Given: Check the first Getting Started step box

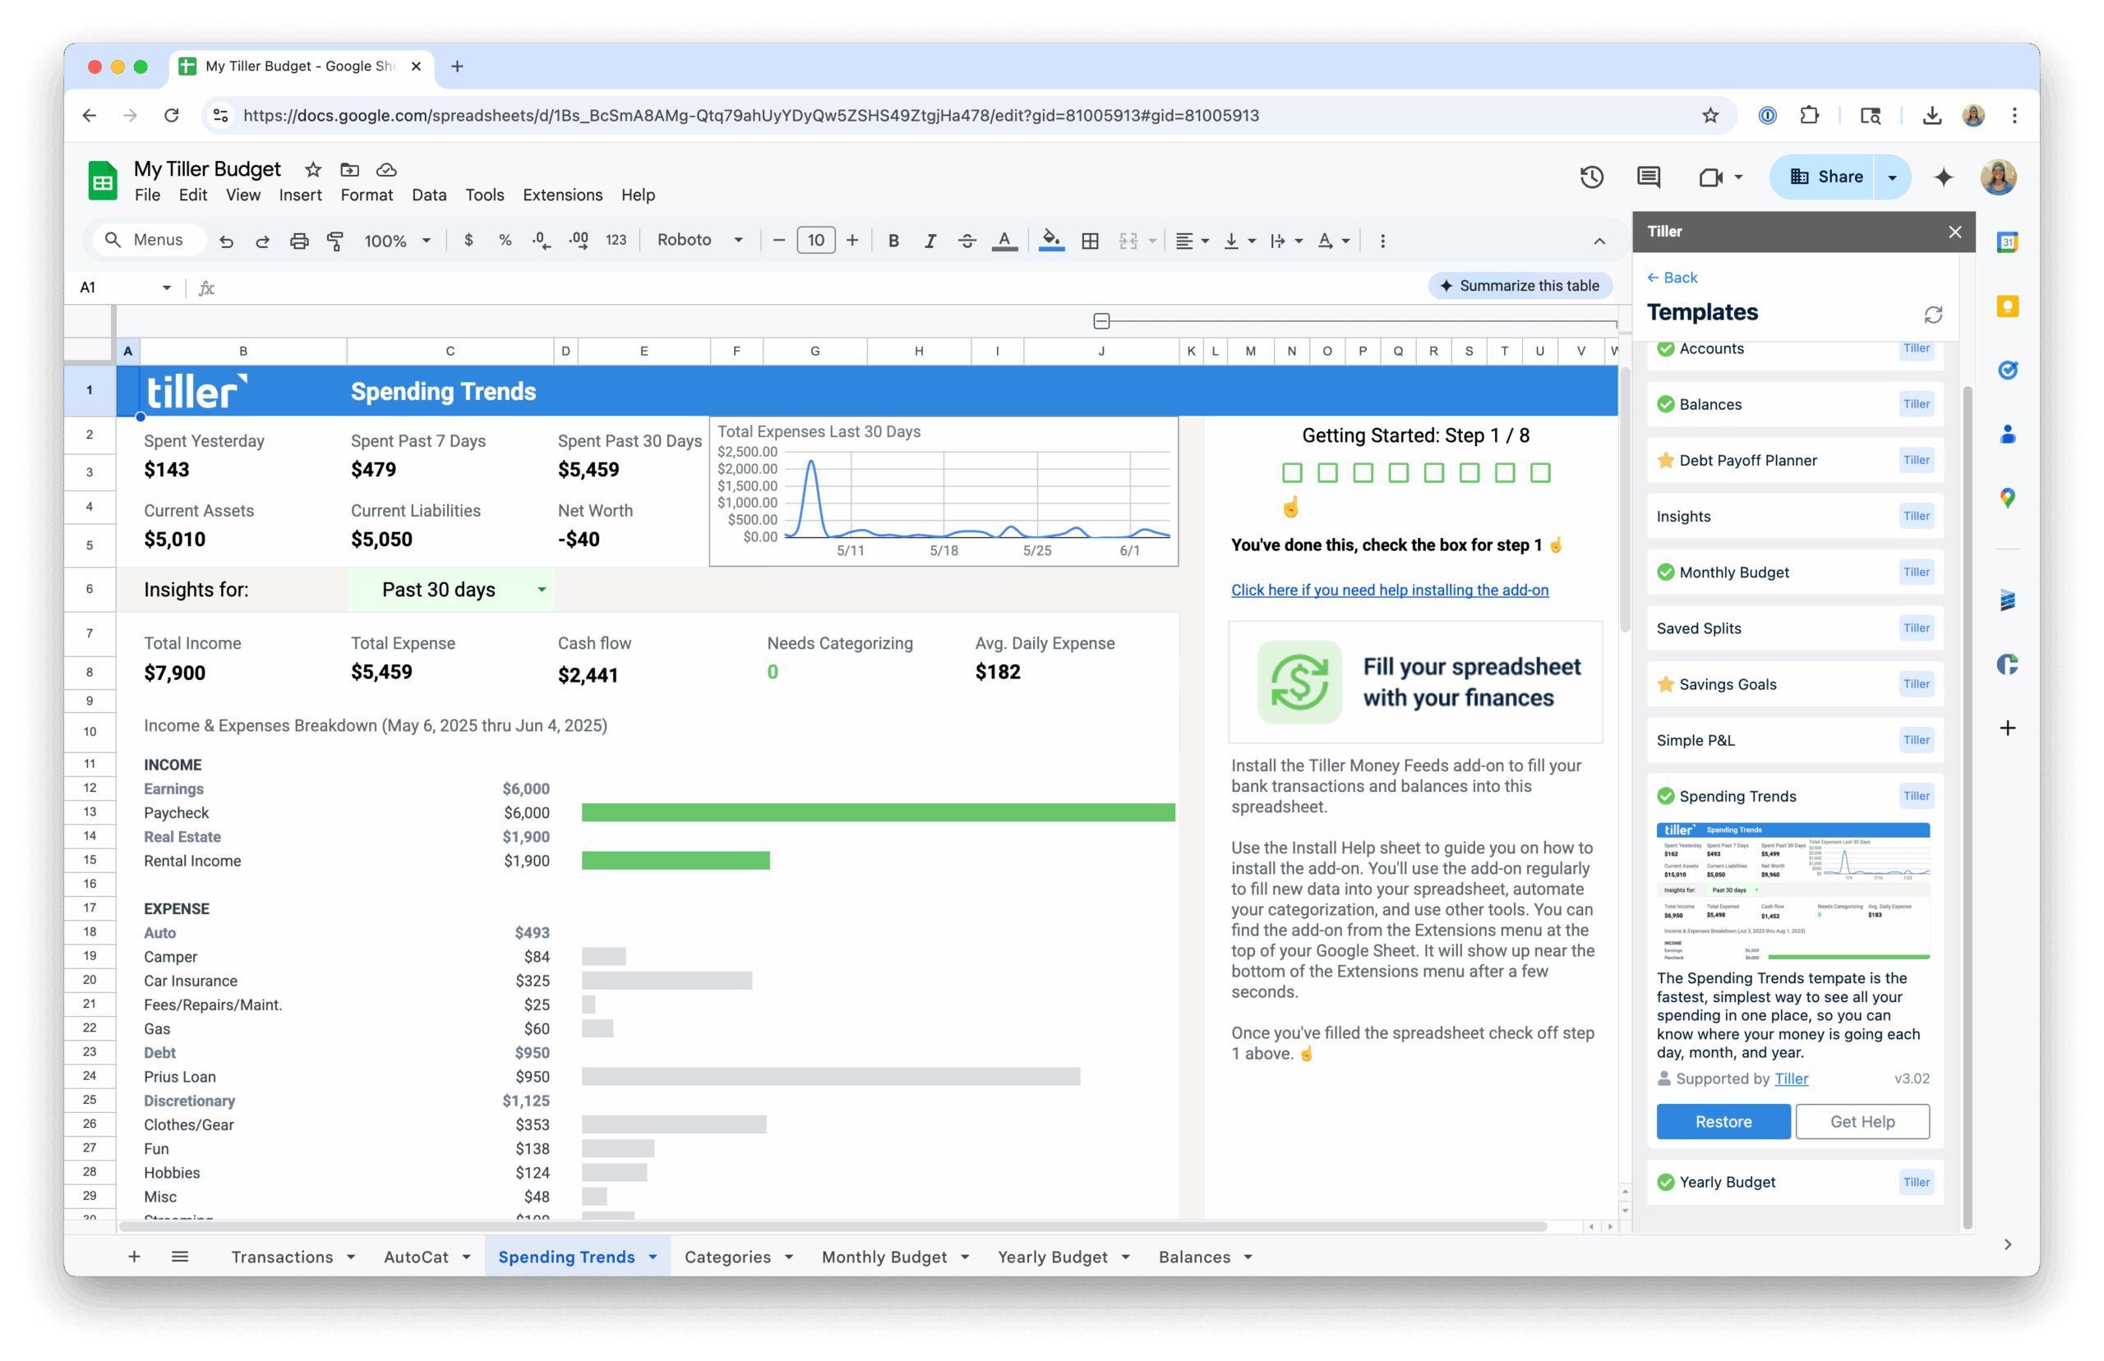Looking at the screenshot, I should [1291, 473].
